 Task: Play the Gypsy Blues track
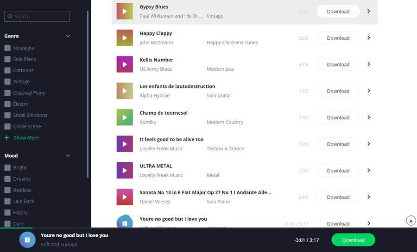click(x=125, y=11)
